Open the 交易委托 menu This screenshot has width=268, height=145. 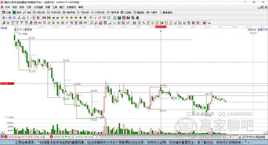coord(71,7)
